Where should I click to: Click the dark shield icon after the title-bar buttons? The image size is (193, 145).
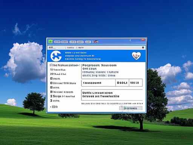coord(96,42)
